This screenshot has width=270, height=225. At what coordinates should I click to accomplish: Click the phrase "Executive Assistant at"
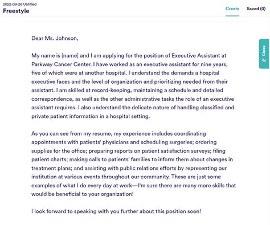199,56
